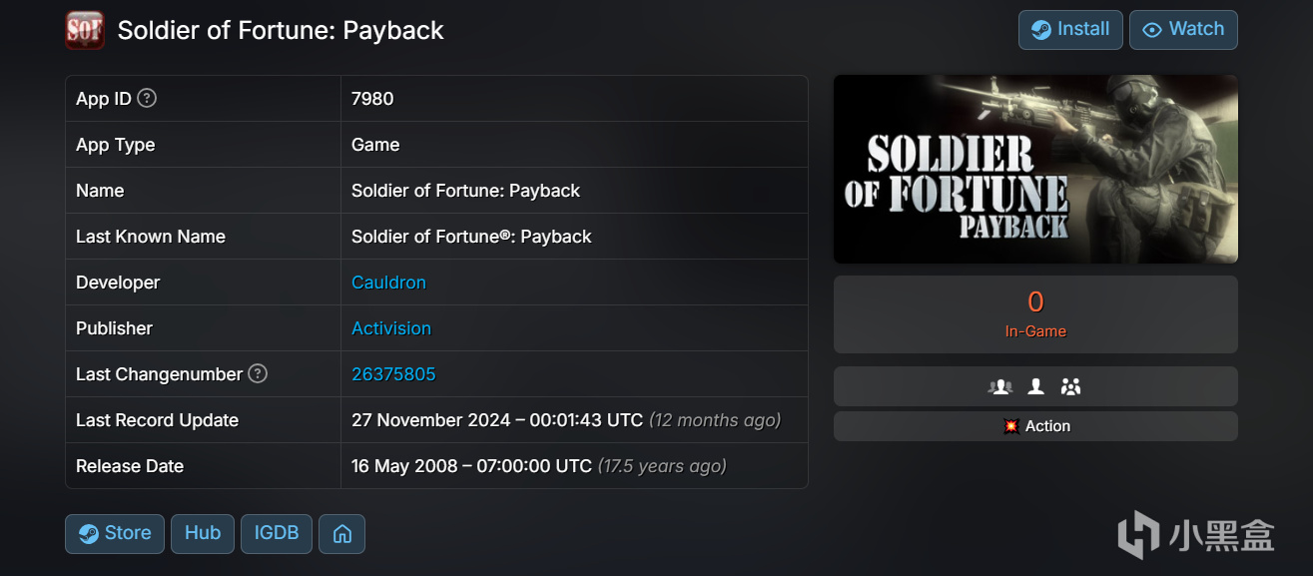Click the single-player category icon
The image size is (1313, 576).
coord(1035,386)
